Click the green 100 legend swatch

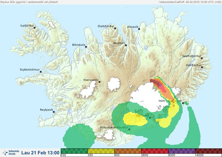pyautogui.click(x=74, y=151)
